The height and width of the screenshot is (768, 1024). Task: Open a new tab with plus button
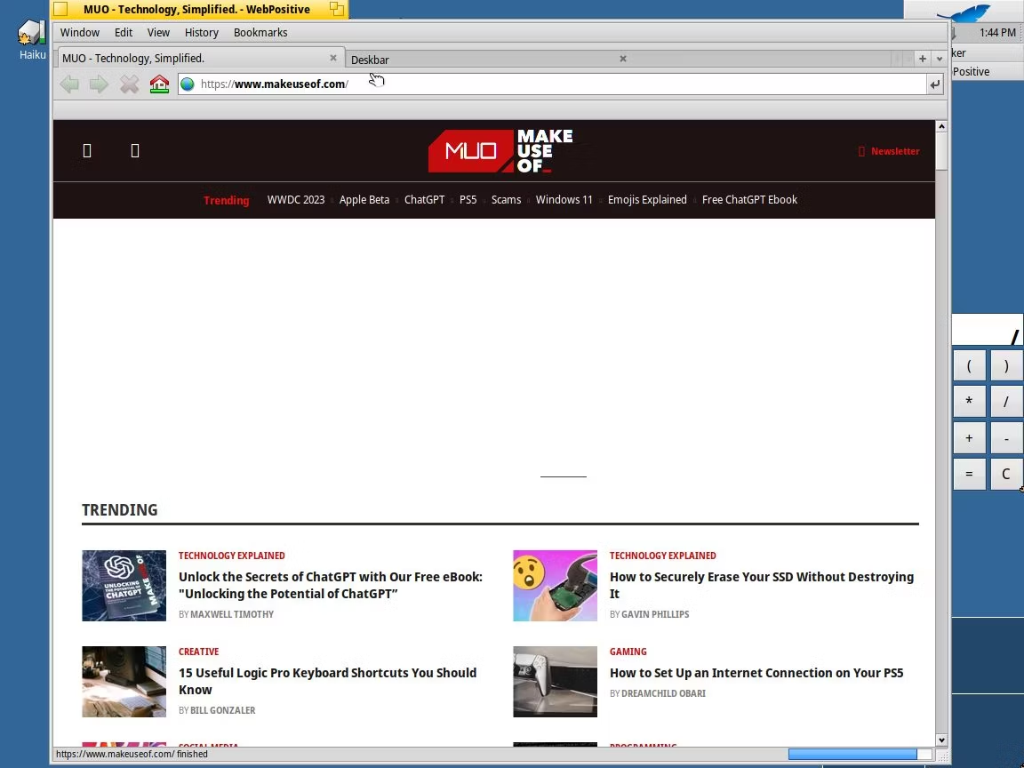[922, 59]
